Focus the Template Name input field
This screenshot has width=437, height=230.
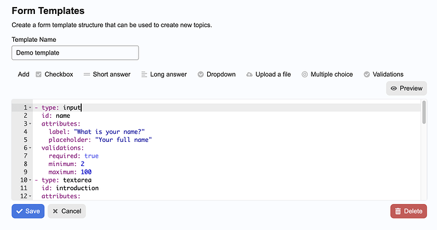point(75,53)
